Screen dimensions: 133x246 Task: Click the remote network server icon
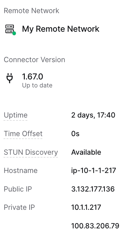point(10,29)
